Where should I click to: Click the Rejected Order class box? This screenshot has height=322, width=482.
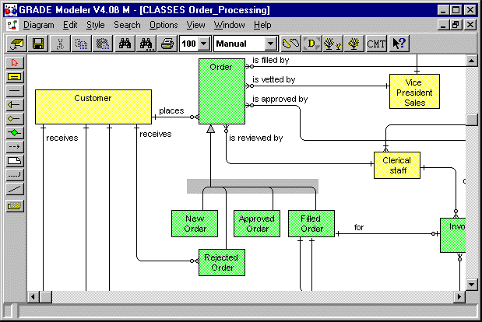pyautogui.click(x=222, y=263)
